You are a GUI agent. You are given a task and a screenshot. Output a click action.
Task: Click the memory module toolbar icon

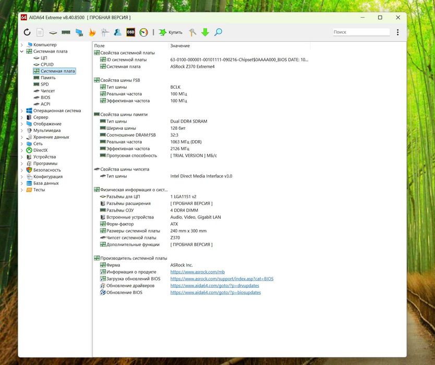tap(66, 32)
